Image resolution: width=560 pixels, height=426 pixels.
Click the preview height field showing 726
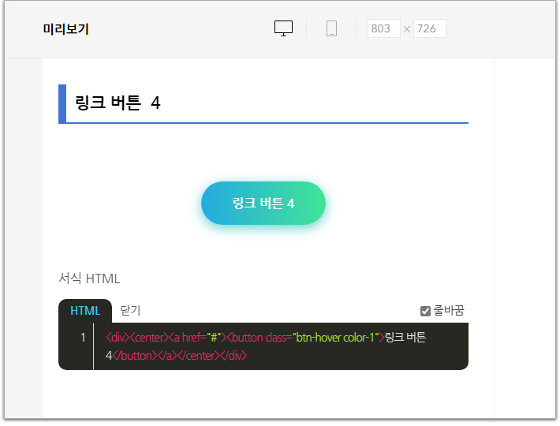429,28
